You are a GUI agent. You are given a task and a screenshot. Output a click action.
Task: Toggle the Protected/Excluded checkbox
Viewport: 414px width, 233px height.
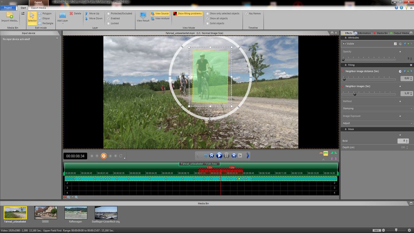click(x=109, y=14)
